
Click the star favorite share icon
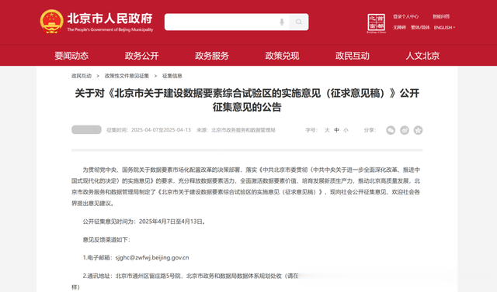[x=418, y=130]
